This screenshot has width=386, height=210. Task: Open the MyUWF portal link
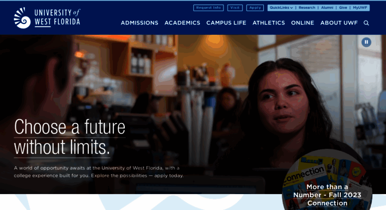[360, 7]
